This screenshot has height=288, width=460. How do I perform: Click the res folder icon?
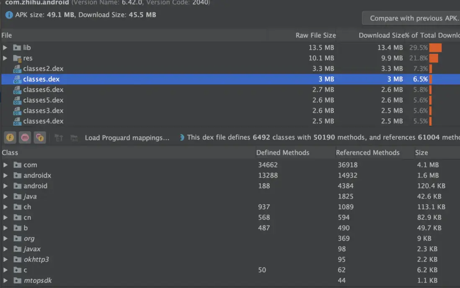(x=17, y=58)
